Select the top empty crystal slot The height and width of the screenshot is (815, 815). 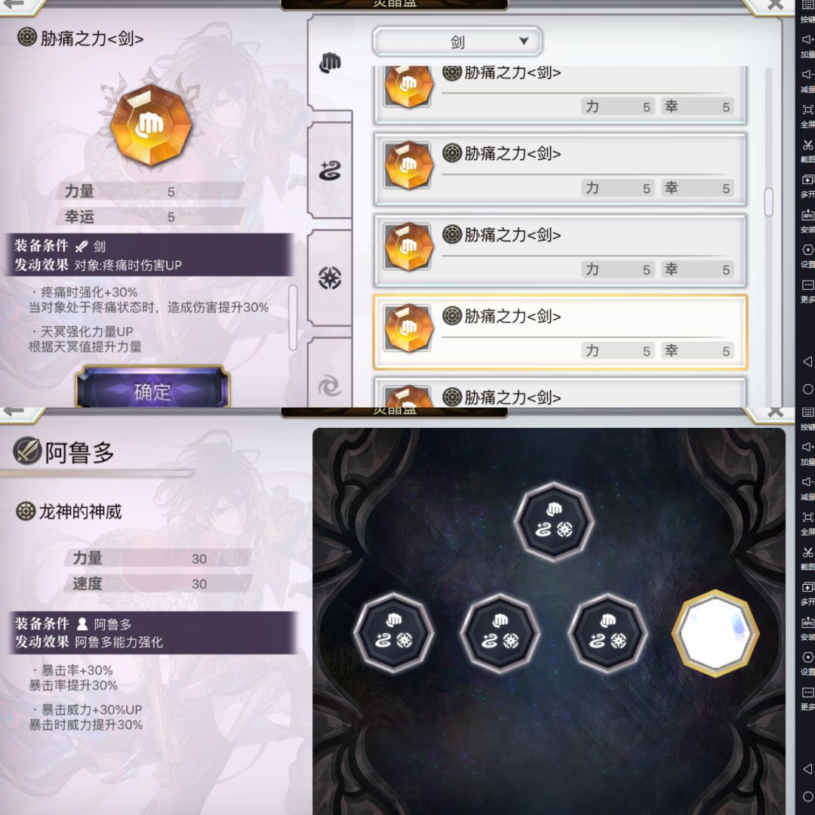click(554, 521)
